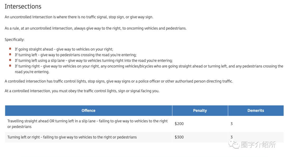Click the 'Travelling straight ahead OR turning left' offence
The height and width of the screenshot is (157, 285).
tap(87, 124)
